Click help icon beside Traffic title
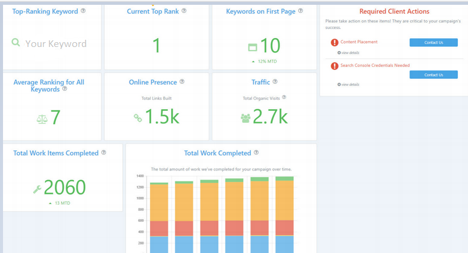The image size is (468, 253). click(275, 82)
